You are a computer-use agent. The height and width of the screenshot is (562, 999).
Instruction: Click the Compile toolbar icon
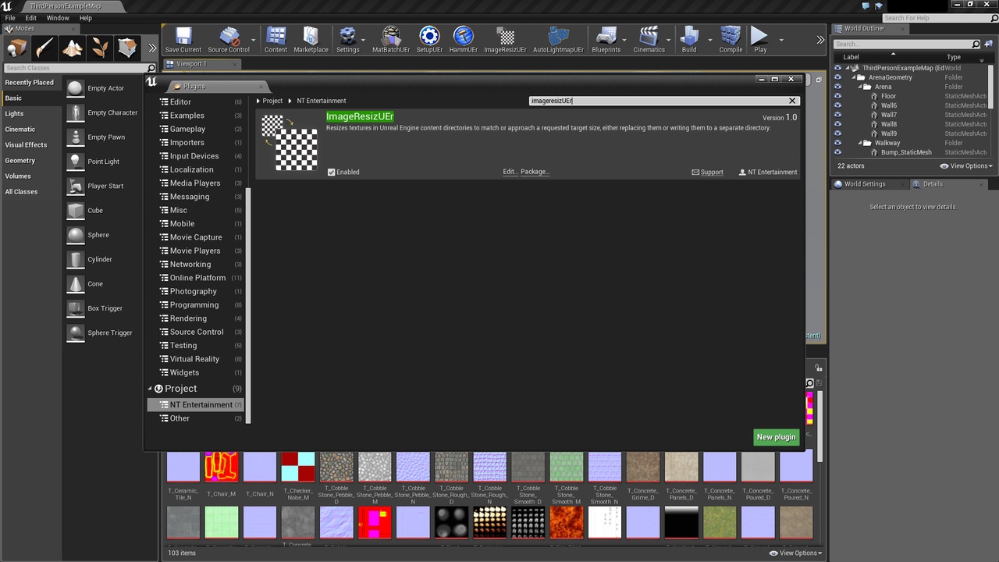coord(731,40)
